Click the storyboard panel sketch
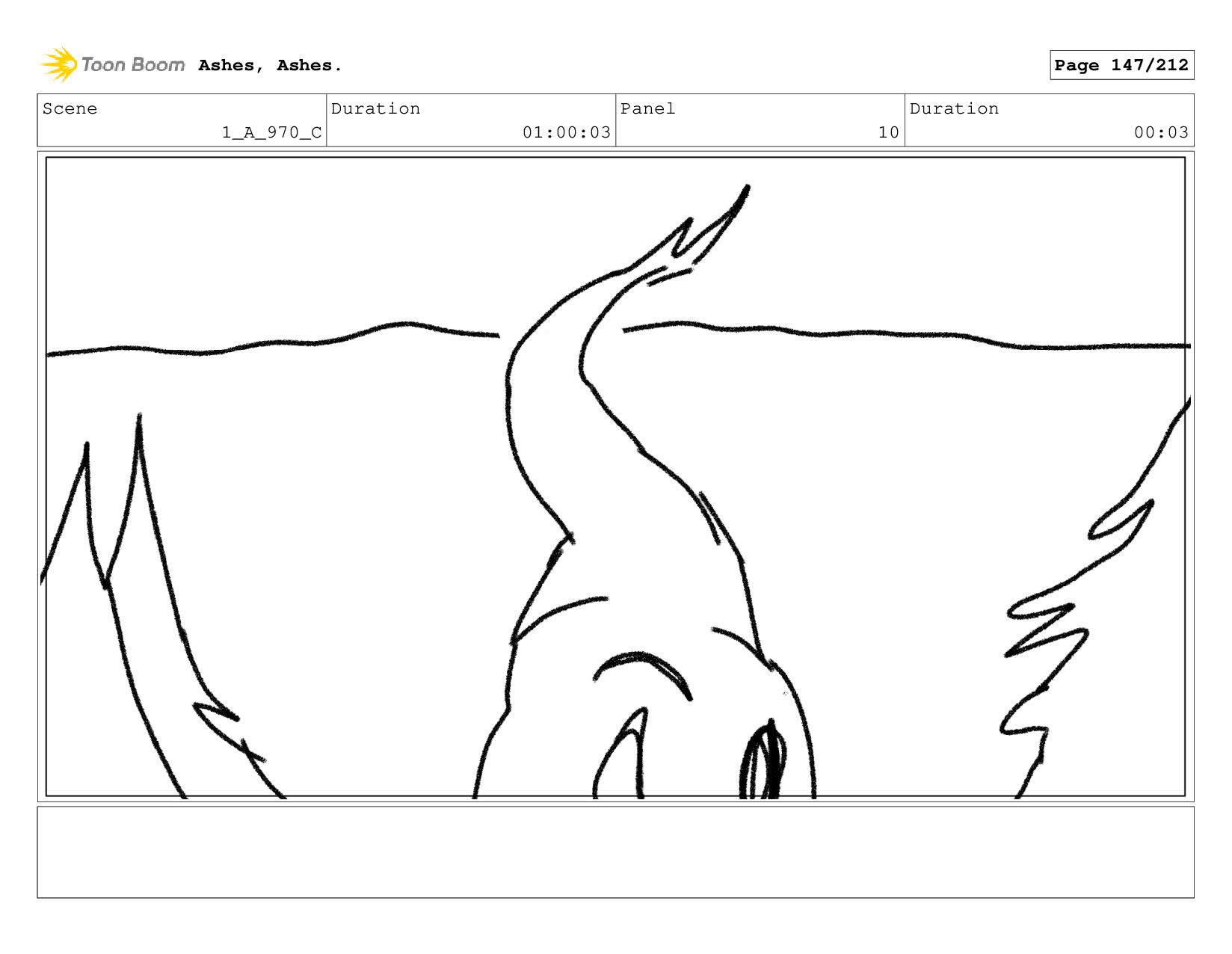 [x=615, y=476]
